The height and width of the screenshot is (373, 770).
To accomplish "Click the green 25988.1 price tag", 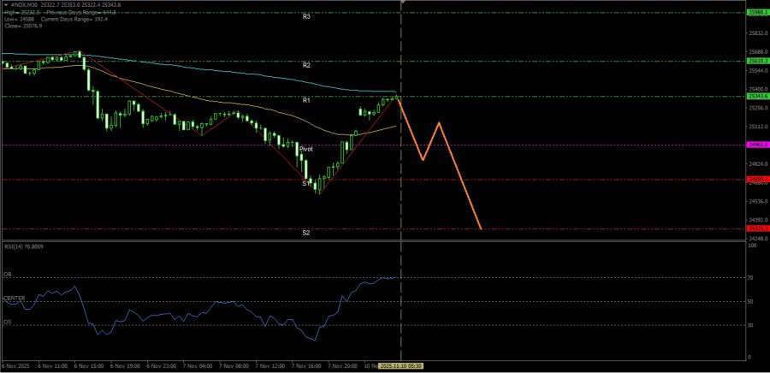I will click(756, 13).
